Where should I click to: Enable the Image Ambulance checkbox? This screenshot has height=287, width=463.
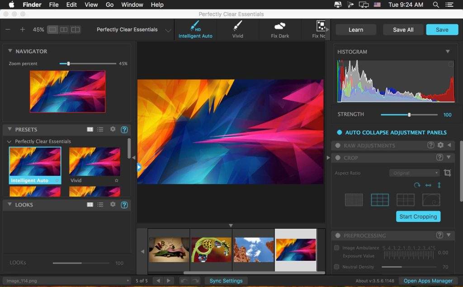click(x=336, y=248)
